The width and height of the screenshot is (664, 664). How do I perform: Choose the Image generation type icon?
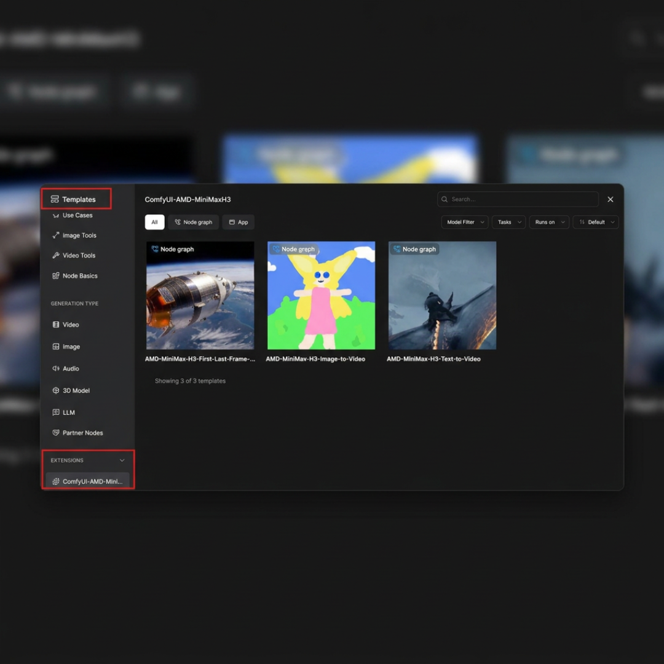click(55, 346)
